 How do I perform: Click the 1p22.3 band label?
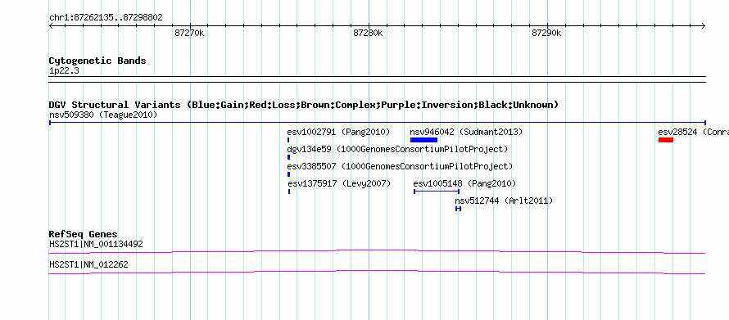tap(64, 71)
